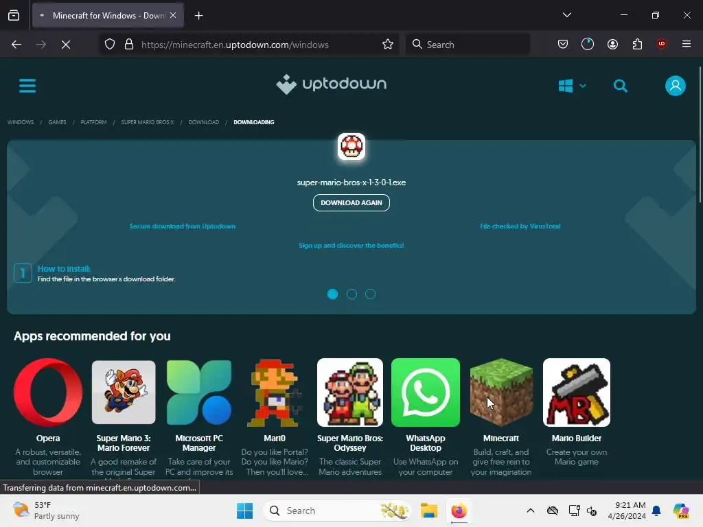Open the Uptodown hamburger menu
Viewport: 703px width, 527px height.
pyautogui.click(x=27, y=86)
